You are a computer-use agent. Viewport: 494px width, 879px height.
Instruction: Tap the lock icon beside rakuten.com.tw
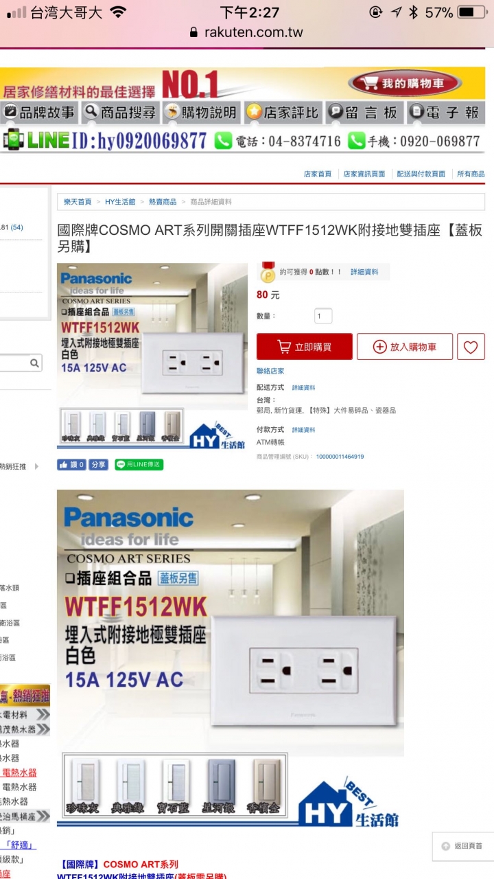coord(193,32)
